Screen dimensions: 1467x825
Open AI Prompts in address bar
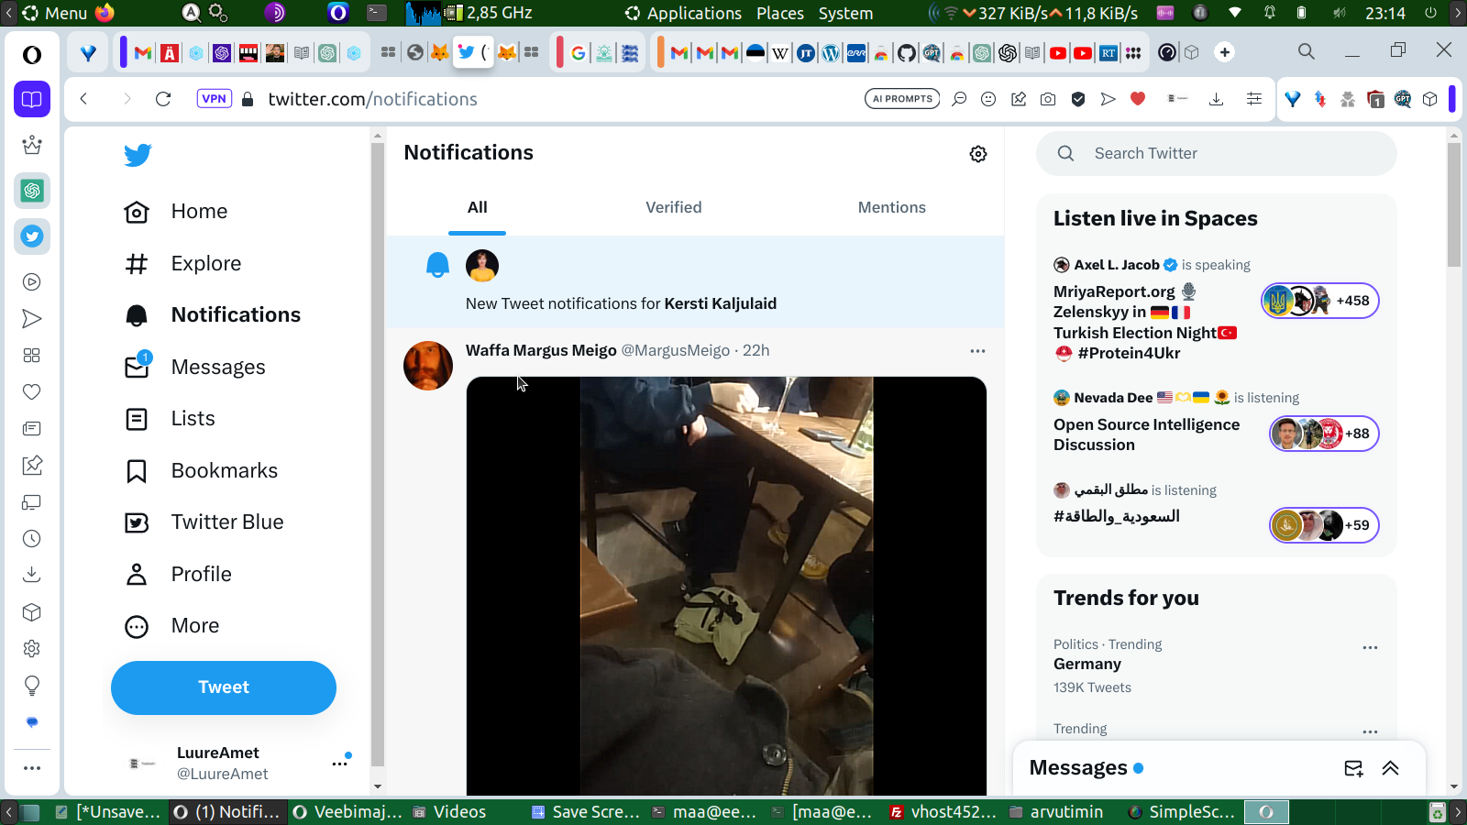902,99
